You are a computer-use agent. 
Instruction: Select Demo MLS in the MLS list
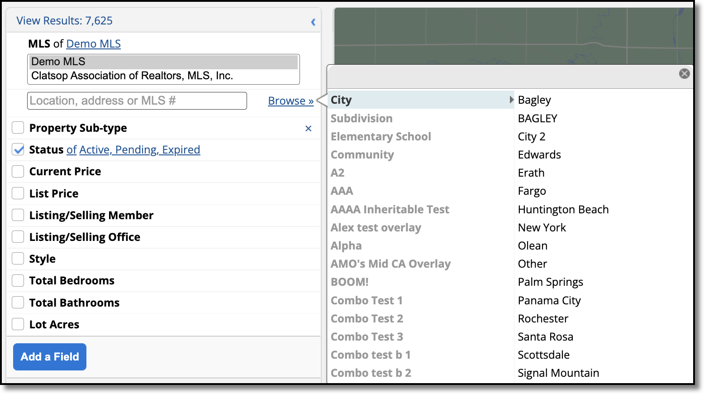pos(163,62)
